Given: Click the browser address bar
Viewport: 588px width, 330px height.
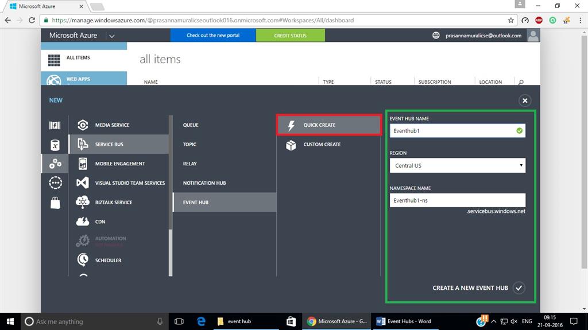Looking at the screenshot, I should 277,20.
